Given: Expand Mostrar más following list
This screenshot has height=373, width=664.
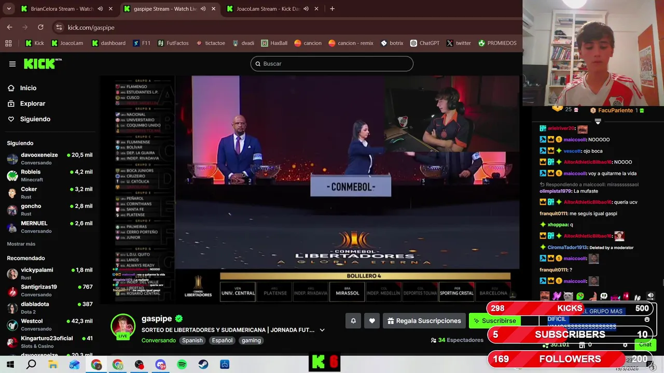Looking at the screenshot, I should (21, 244).
